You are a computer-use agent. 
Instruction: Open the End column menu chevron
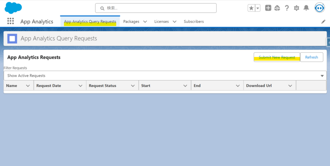[x=238, y=86]
